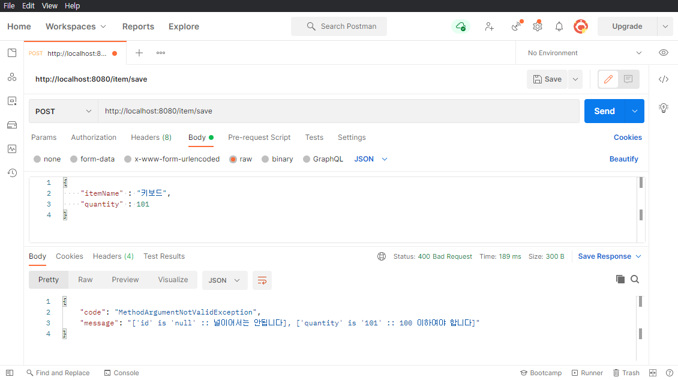Image resolution: width=678 pixels, height=380 pixels.
Task: Open the code snippet icon
Action: (x=663, y=79)
